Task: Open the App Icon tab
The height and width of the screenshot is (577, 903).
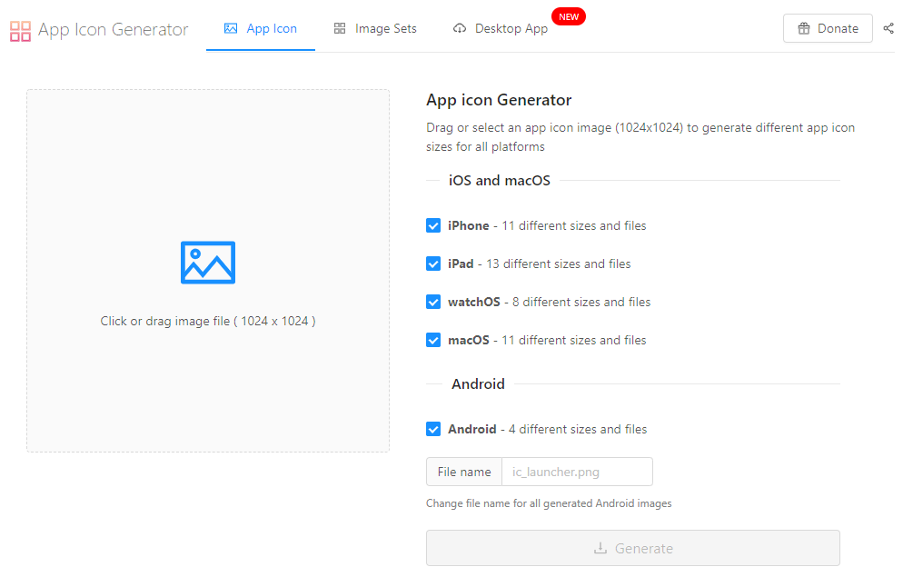Action: point(261,28)
